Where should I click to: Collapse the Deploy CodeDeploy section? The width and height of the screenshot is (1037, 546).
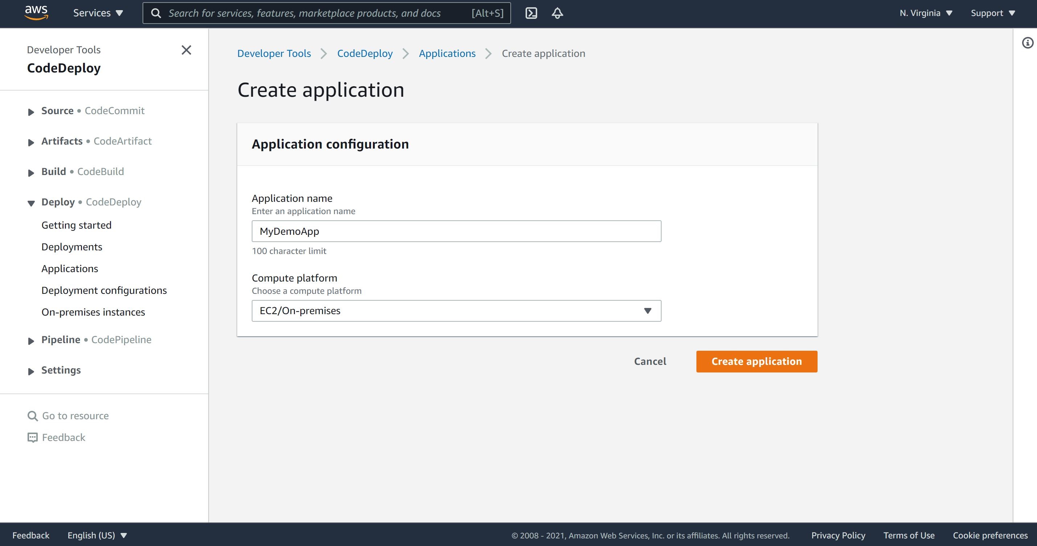(31, 203)
